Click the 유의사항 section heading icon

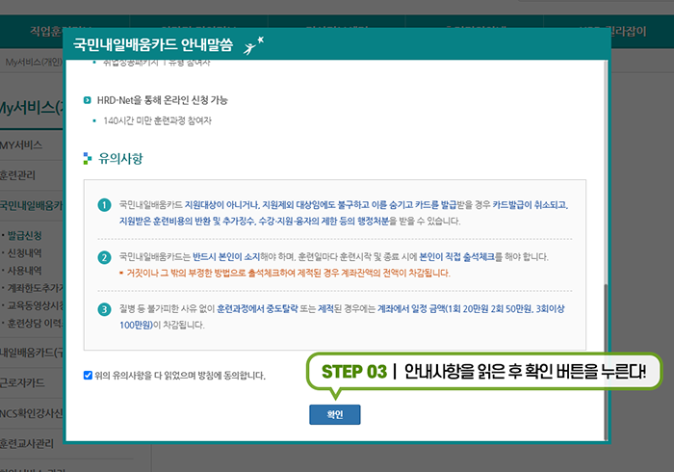click(x=88, y=158)
